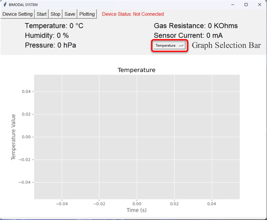
Task: Save the recorded data
Action: pyautogui.click(x=69, y=14)
